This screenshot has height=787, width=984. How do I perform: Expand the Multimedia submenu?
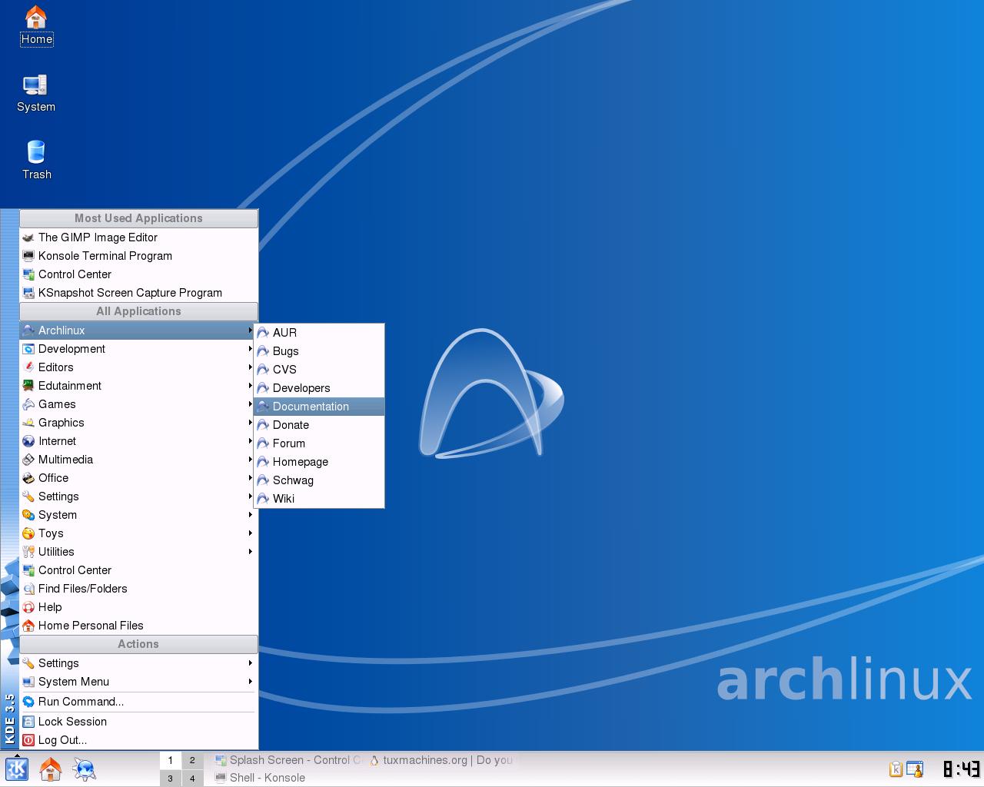[x=138, y=460]
